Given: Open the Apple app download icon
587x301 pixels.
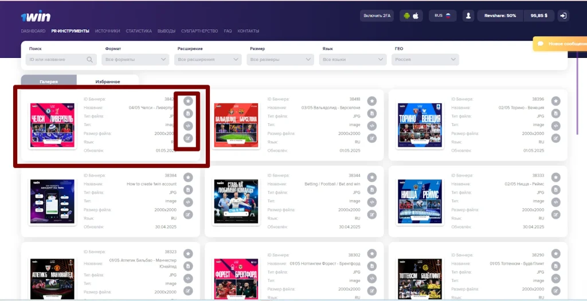Looking at the screenshot, I should (x=416, y=15).
